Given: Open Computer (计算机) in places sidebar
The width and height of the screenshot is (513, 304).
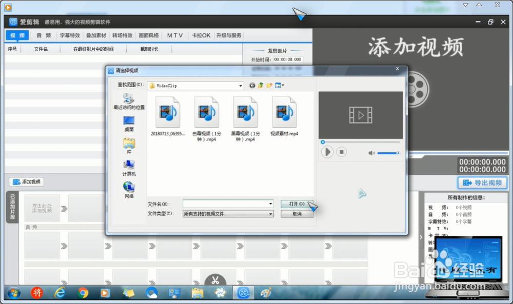Looking at the screenshot, I should pyautogui.click(x=129, y=167).
